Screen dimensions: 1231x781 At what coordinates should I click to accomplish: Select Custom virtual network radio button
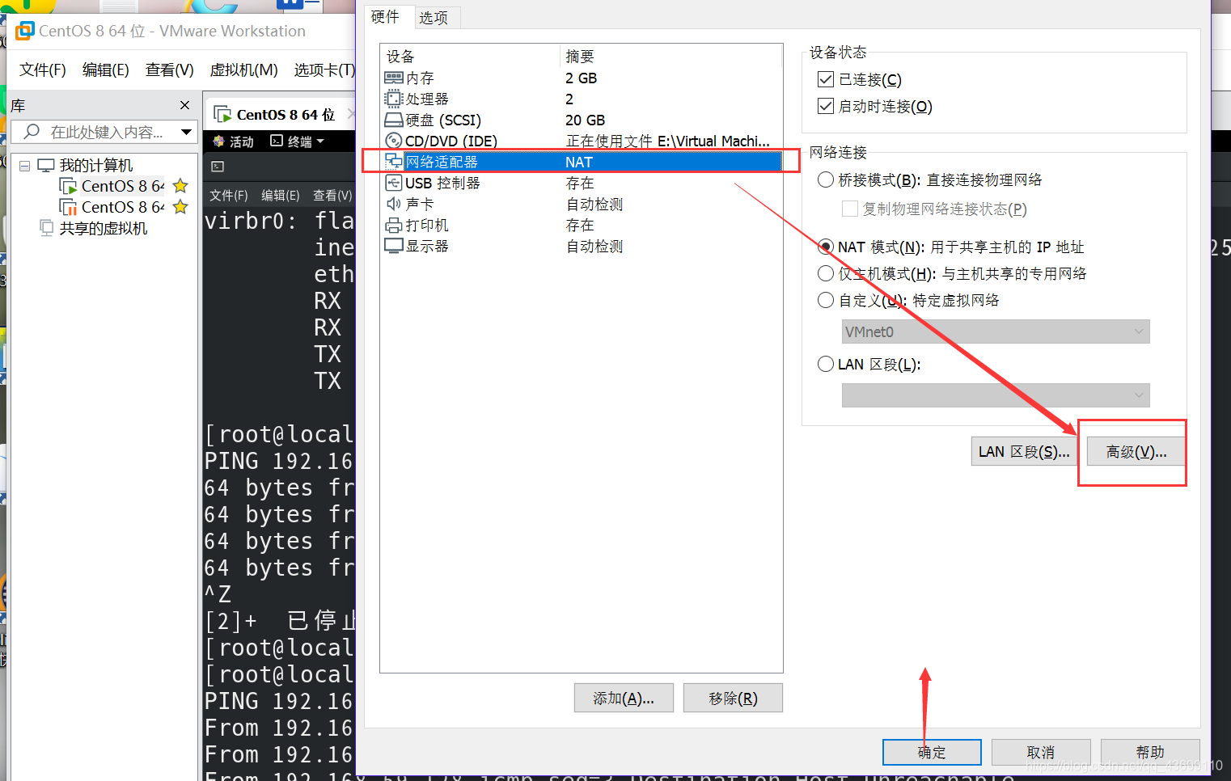coord(826,300)
